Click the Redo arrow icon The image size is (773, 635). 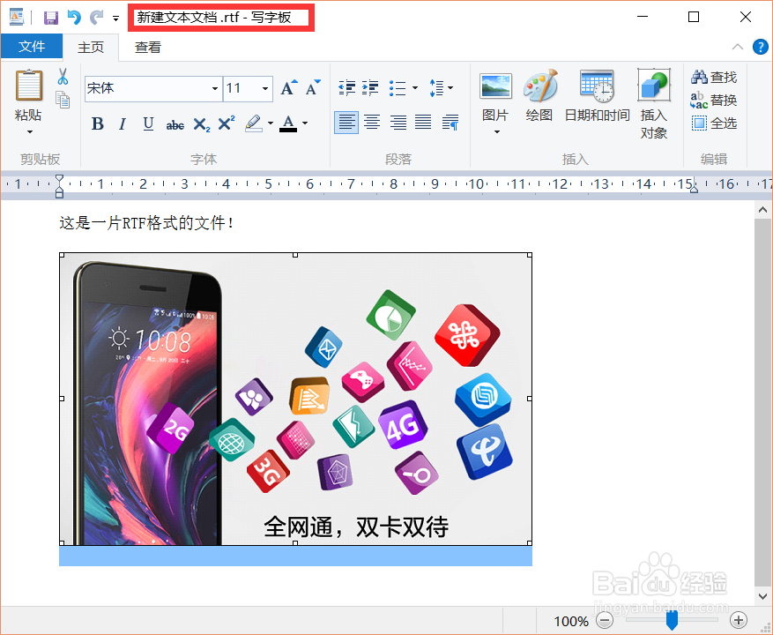click(x=96, y=18)
